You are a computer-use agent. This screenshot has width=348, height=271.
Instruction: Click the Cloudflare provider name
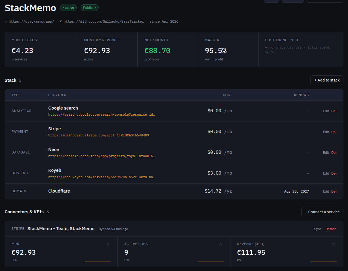coord(59,191)
